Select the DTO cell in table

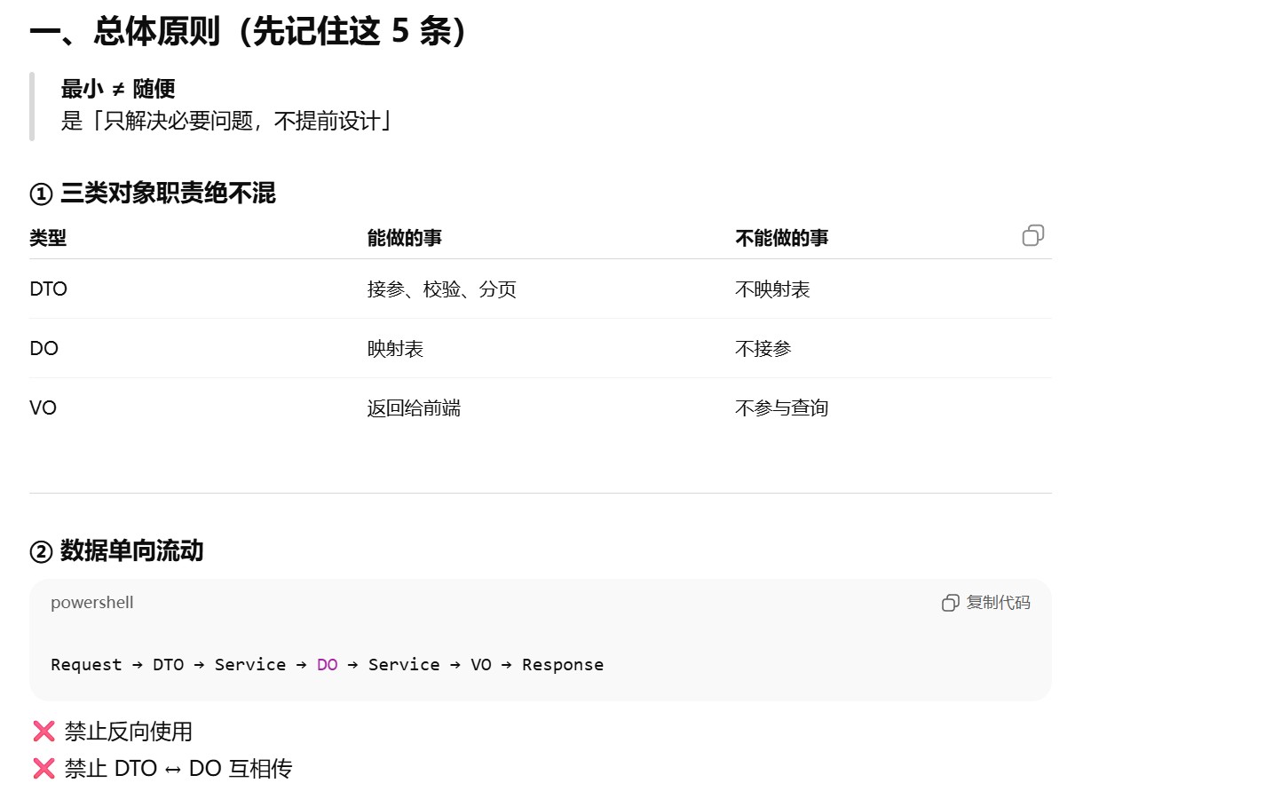point(49,289)
